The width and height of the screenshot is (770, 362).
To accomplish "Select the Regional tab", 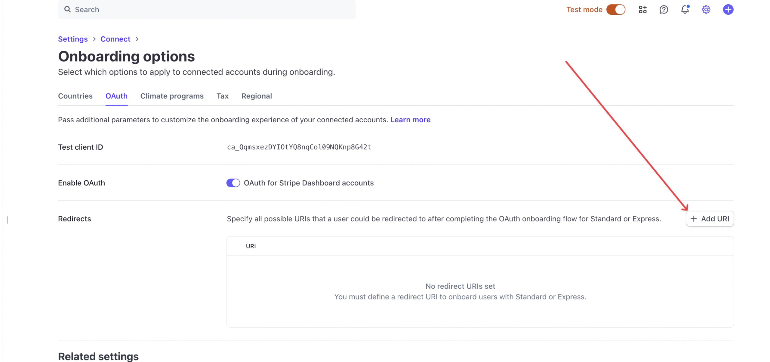I will pos(257,96).
